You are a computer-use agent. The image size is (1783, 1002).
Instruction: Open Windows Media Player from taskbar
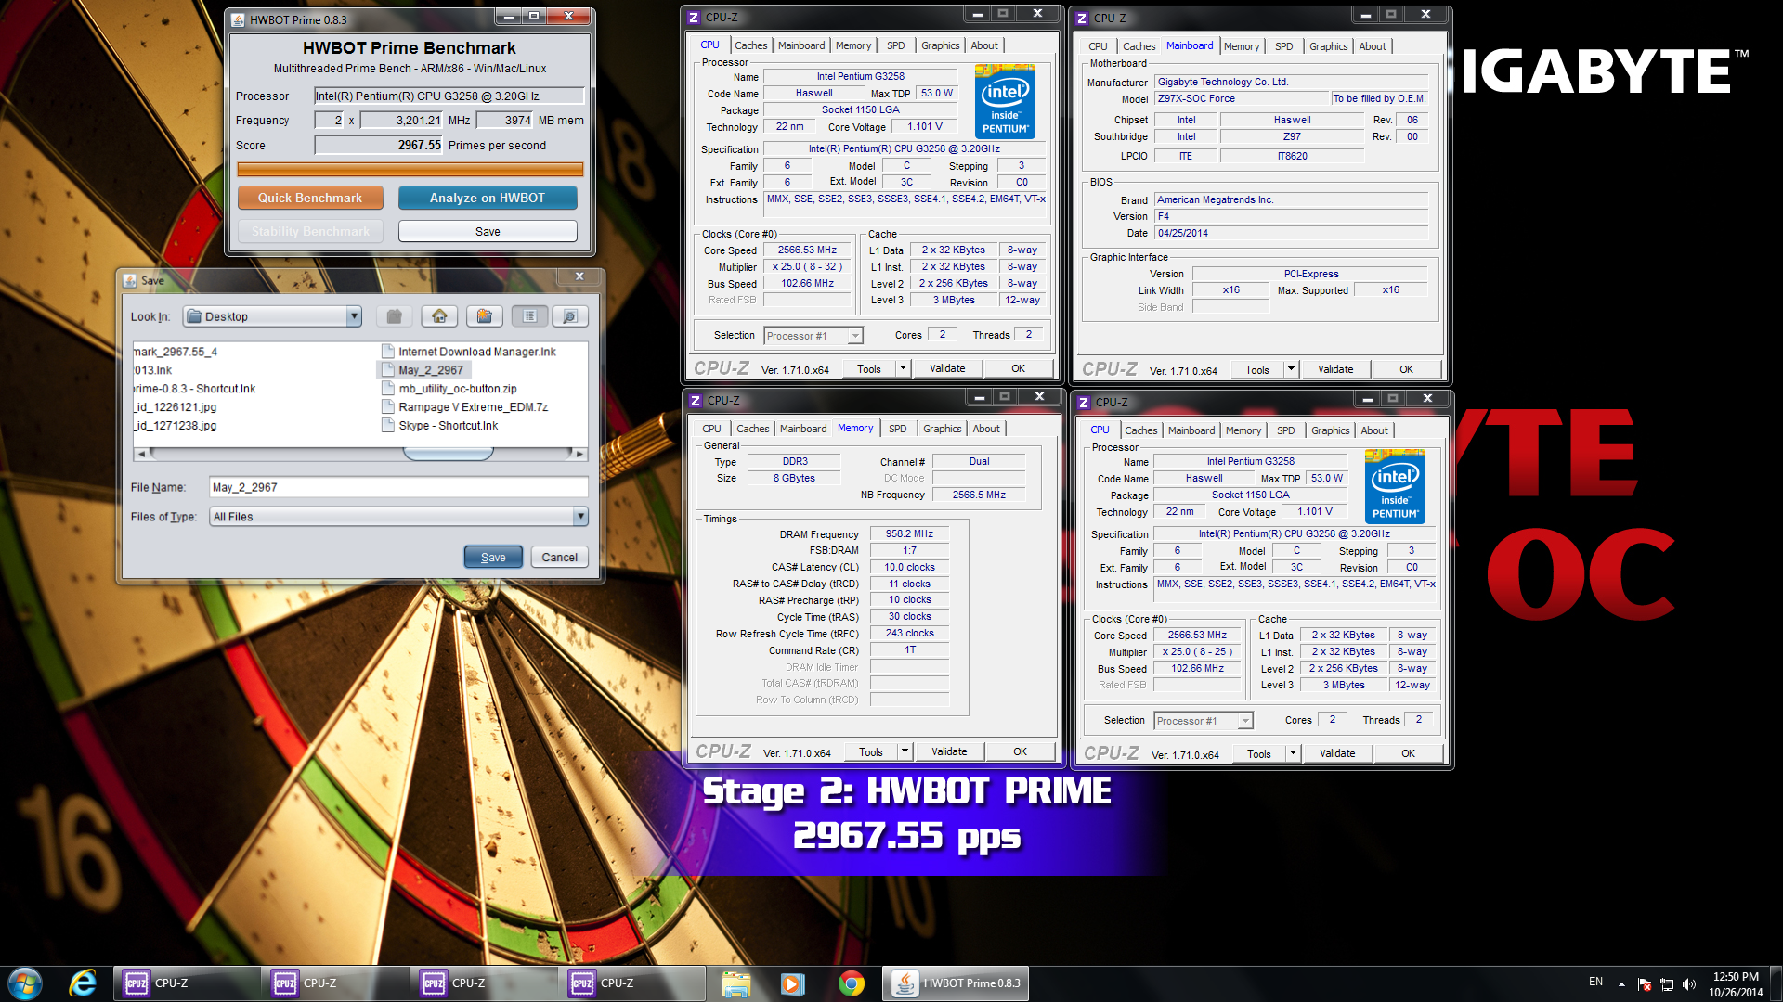(x=792, y=983)
